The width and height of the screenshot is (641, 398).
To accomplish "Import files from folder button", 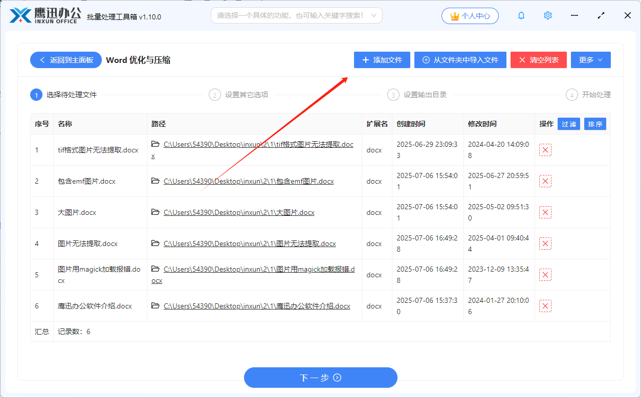I will 460,60.
